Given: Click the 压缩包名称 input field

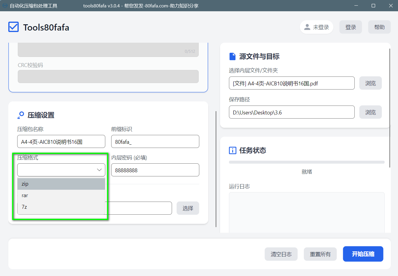Looking at the screenshot, I should pyautogui.click(x=61, y=142).
